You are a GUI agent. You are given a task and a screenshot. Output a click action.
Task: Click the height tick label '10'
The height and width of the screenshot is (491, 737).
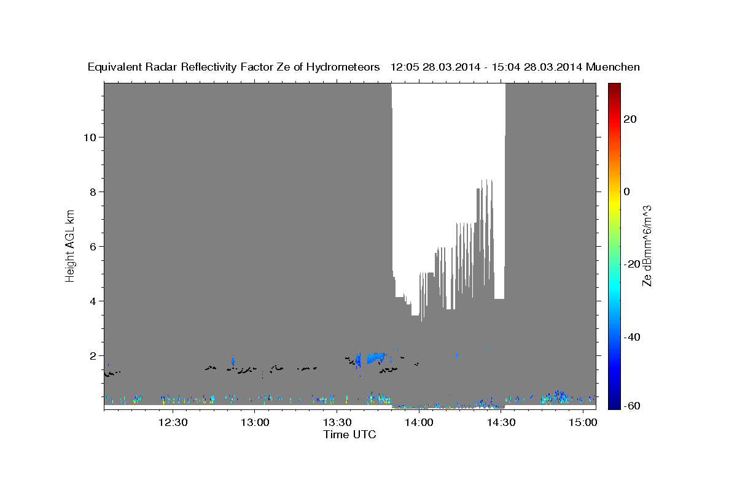click(x=90, y=137)
